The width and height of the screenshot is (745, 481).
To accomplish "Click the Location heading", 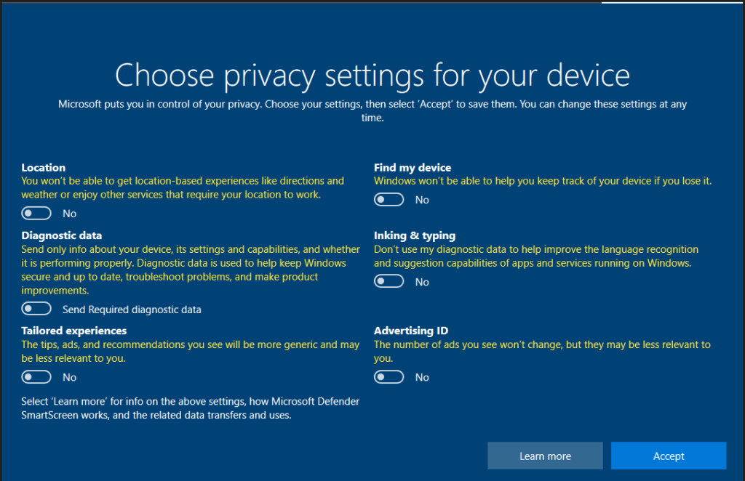I will 43,167.
